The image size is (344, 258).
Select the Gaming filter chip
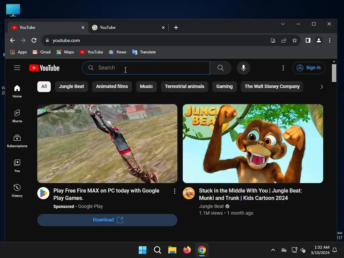pos(224,86)
